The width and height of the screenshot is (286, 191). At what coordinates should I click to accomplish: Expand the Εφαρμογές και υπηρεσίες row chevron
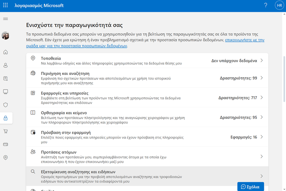pos(262,98)
